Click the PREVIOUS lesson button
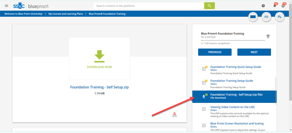The height and width of the screenshot is (133, 292). tap(215, 52)
